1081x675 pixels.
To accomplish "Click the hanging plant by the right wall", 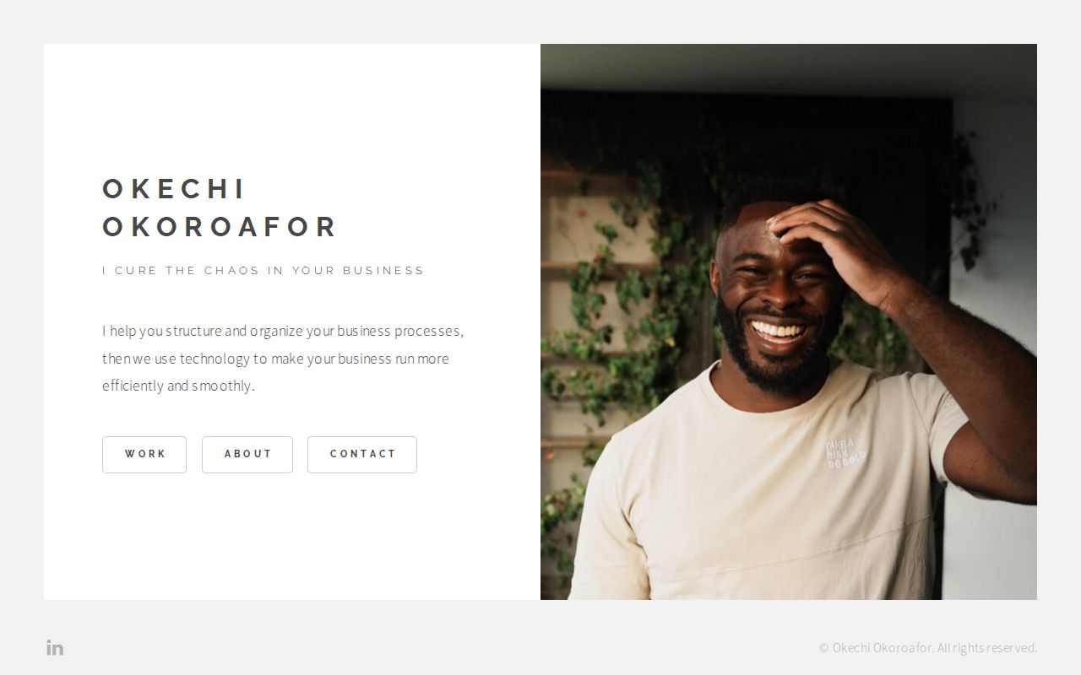I will 970,202.
